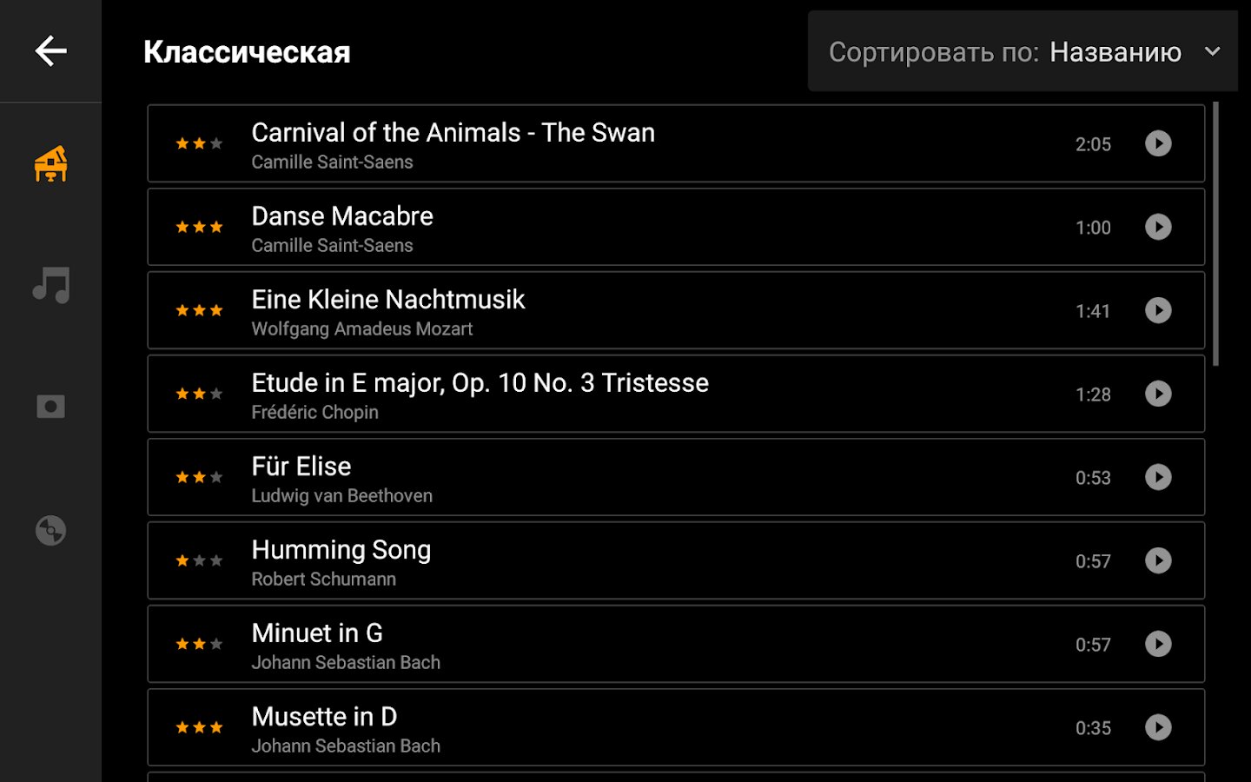The image size is (1251, 782).
Task: Expand the sort-by dropdown chevron
Action: tap(1213, 51)
